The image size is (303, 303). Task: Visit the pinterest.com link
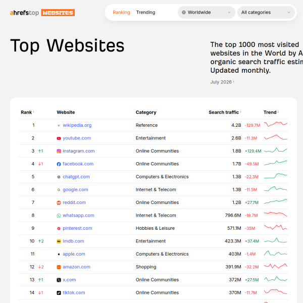click(x=77, y=228)
